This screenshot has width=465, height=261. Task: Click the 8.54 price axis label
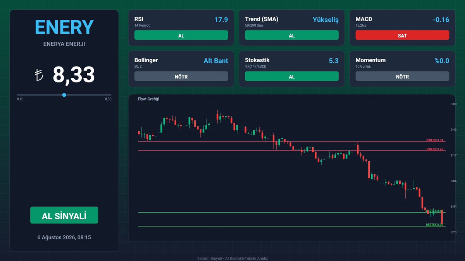pos(453,206)
